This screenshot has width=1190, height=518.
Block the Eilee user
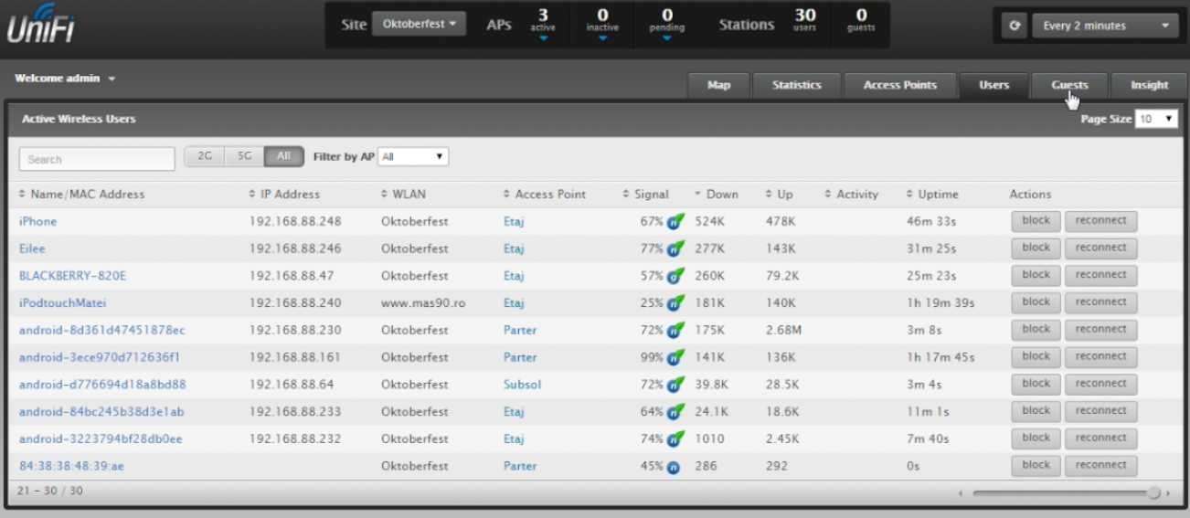(1036, 246)
